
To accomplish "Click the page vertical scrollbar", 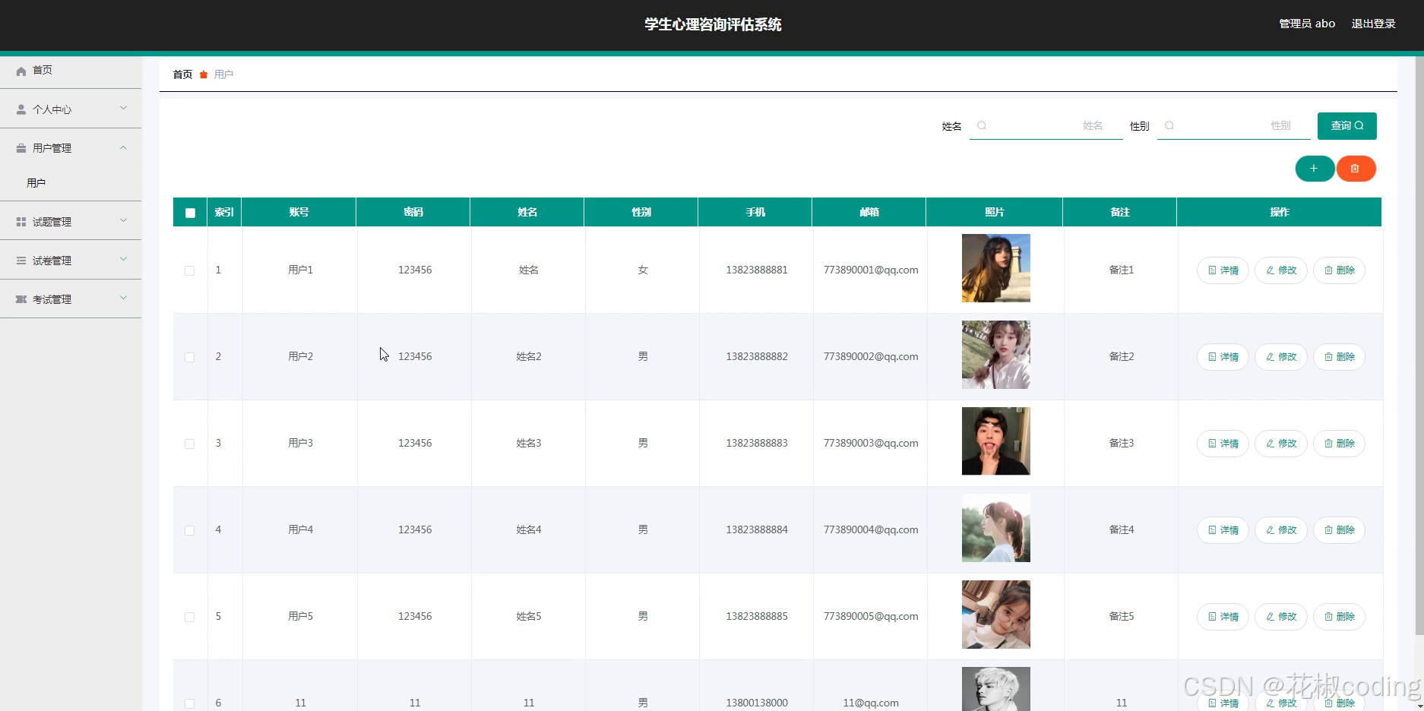I will [1419, 346].
